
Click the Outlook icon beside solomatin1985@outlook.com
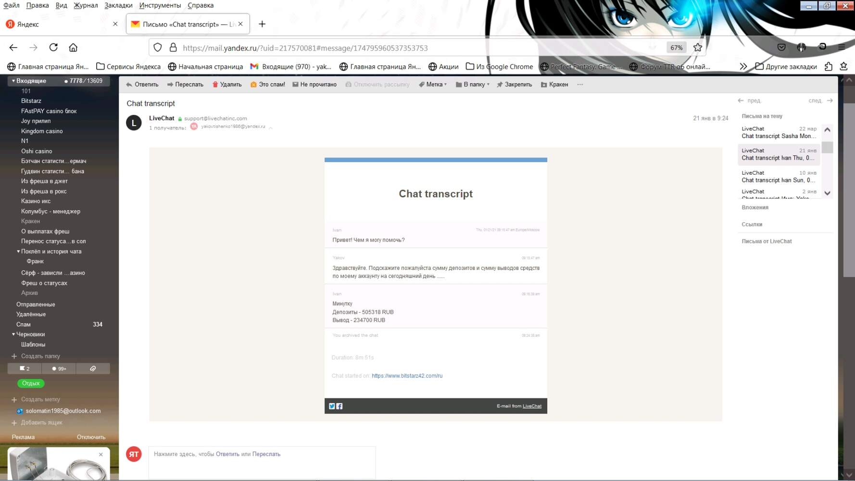[20, 411]
